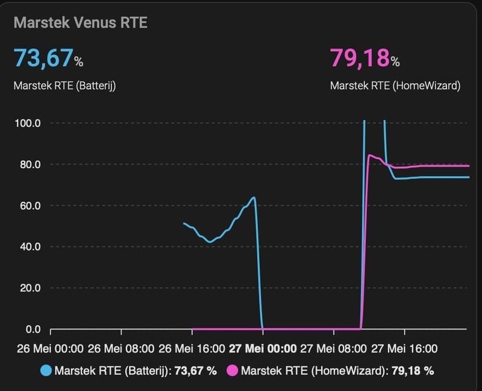Select the header label Marstek RTE (Batterij)
The height and width of the screenshot is (391, 482).
click(64, 86)
